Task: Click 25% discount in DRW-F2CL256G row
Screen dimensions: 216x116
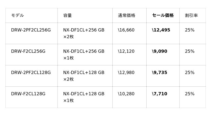Action: pos(190,51)
